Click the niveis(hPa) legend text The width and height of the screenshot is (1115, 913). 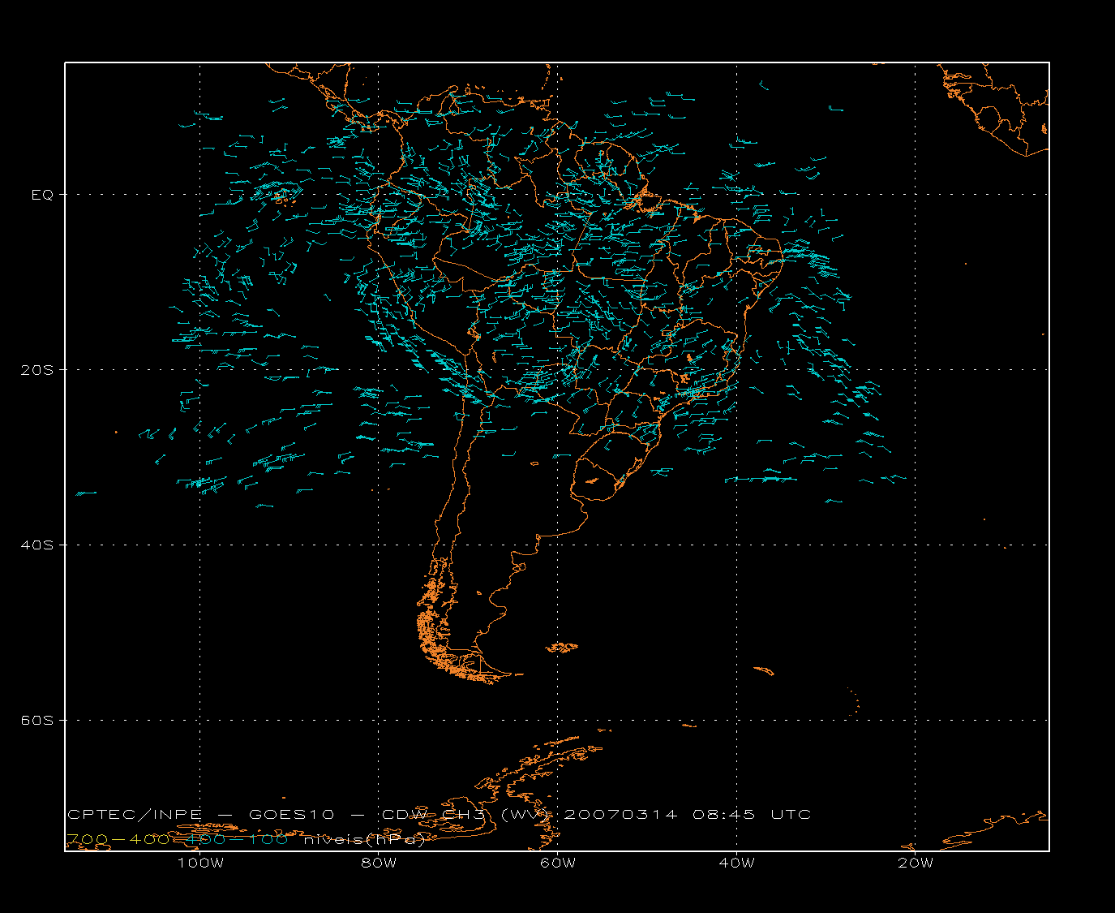coord(364,840)
